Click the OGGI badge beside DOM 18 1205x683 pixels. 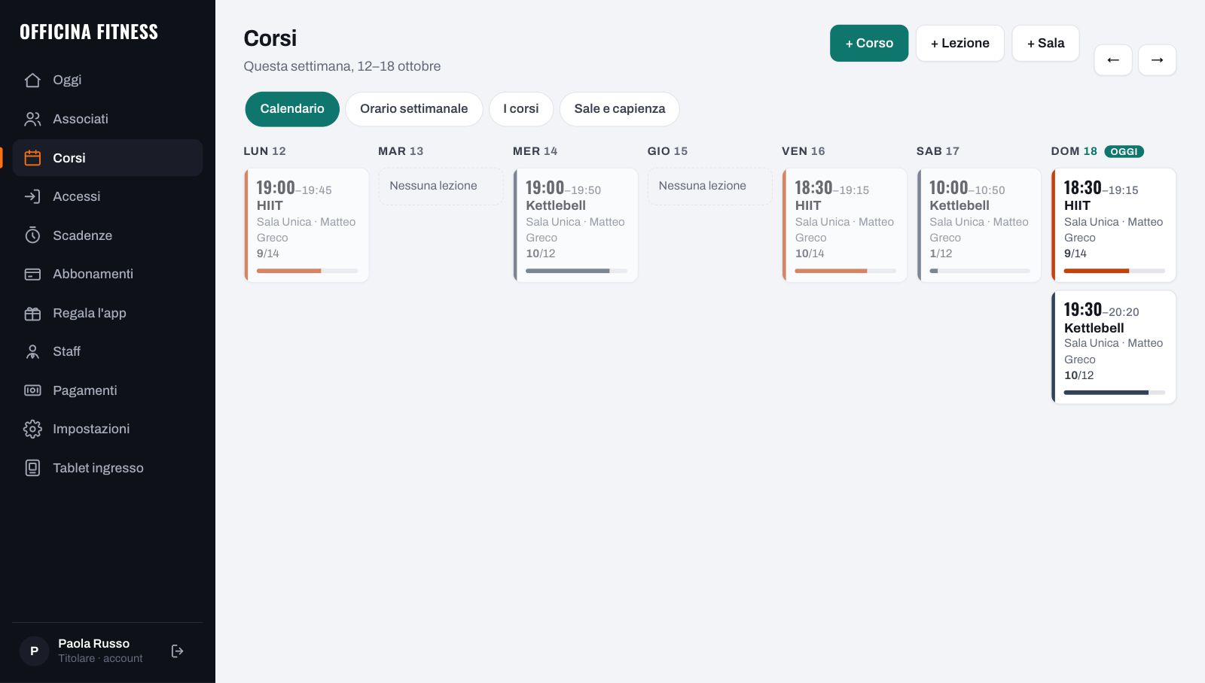1124,151
